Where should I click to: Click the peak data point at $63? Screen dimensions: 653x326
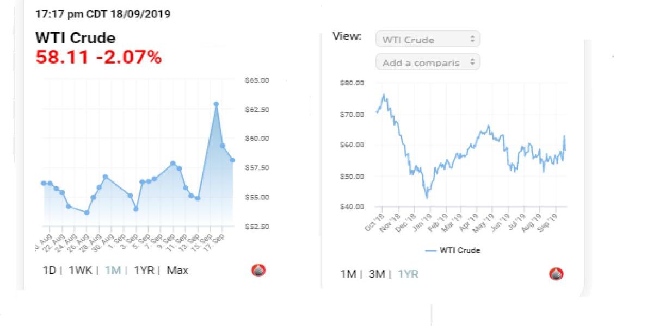216,104
